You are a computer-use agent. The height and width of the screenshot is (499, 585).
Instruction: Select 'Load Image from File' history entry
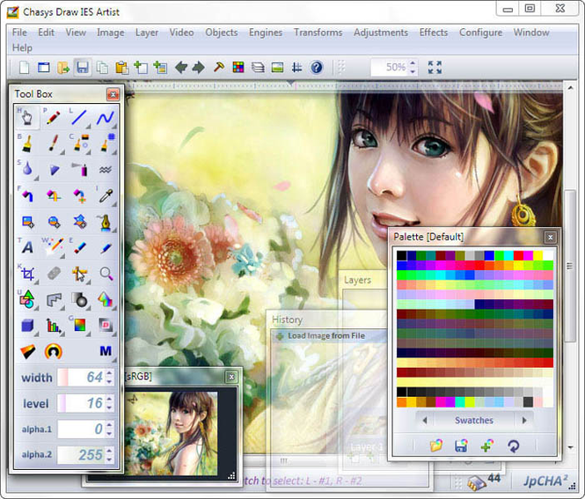(x=327, y=336)
